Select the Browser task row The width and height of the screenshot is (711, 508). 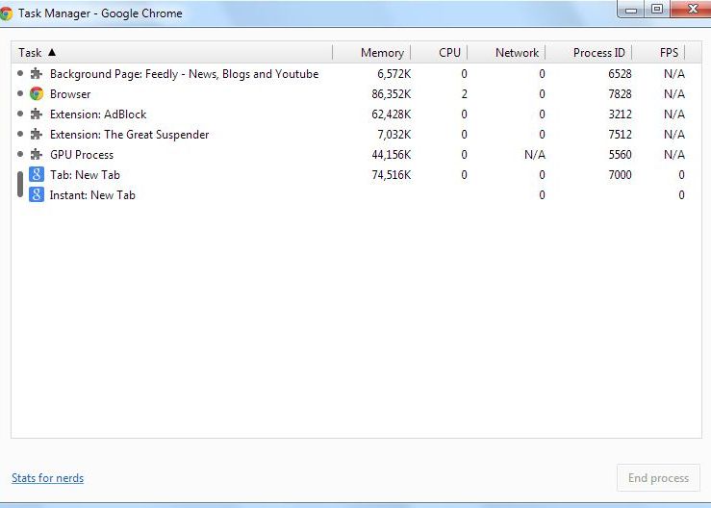click(x=356, y=94)
